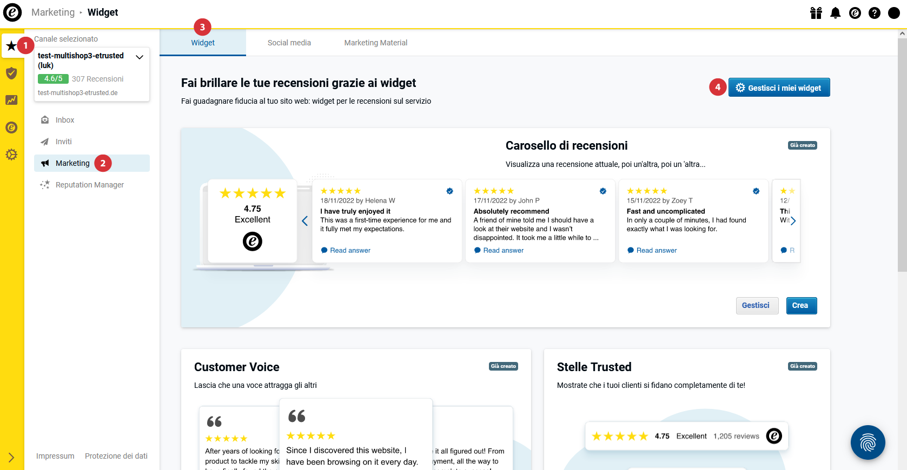Click the profile avatar circle
The width and height of the screenshot is (907, 470).
pos(894,13)
